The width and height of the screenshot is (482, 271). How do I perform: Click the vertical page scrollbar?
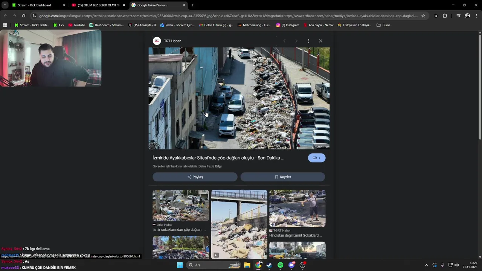click(480, 87)
